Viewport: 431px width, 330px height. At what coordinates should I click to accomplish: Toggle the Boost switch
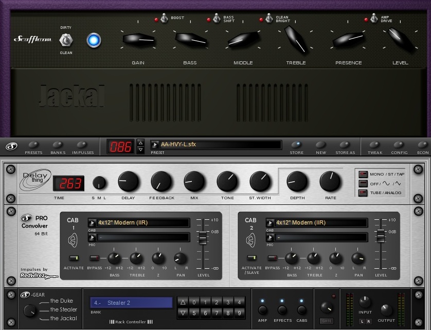pyautogui.click(x=164, y=18)
